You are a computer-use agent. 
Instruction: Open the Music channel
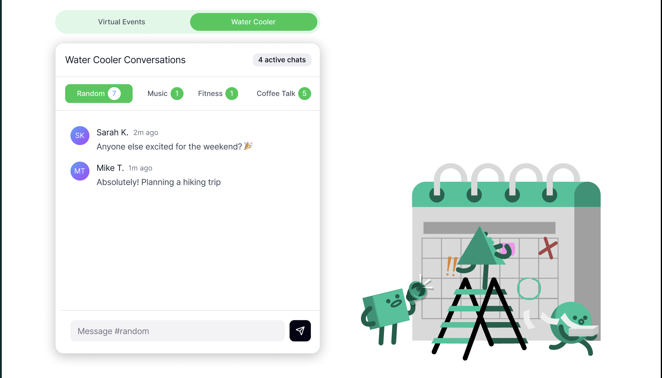click(x=165, y=93)
